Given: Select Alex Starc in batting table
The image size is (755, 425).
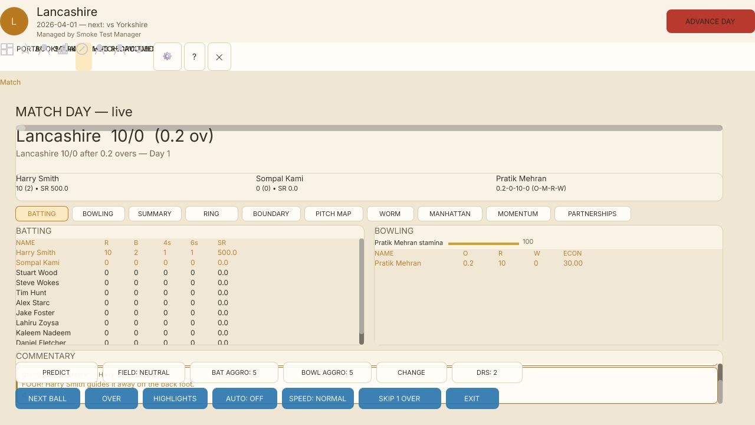Looking at the screenshot, I should click(x=188, y=303).
